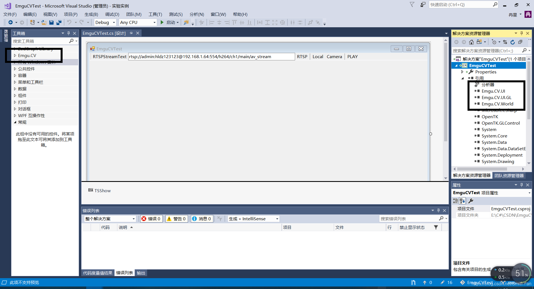
Task: Toggle the Warnings 0 filter button
Action: (x=176, y=219)
